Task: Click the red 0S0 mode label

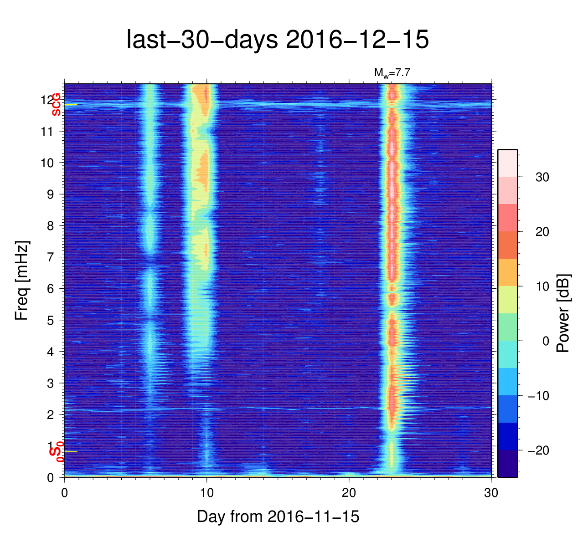Action: [56, 452]
